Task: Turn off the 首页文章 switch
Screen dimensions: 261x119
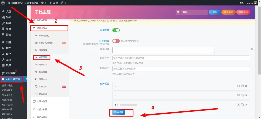Action: pyautogui.click(x=116, y=30)
